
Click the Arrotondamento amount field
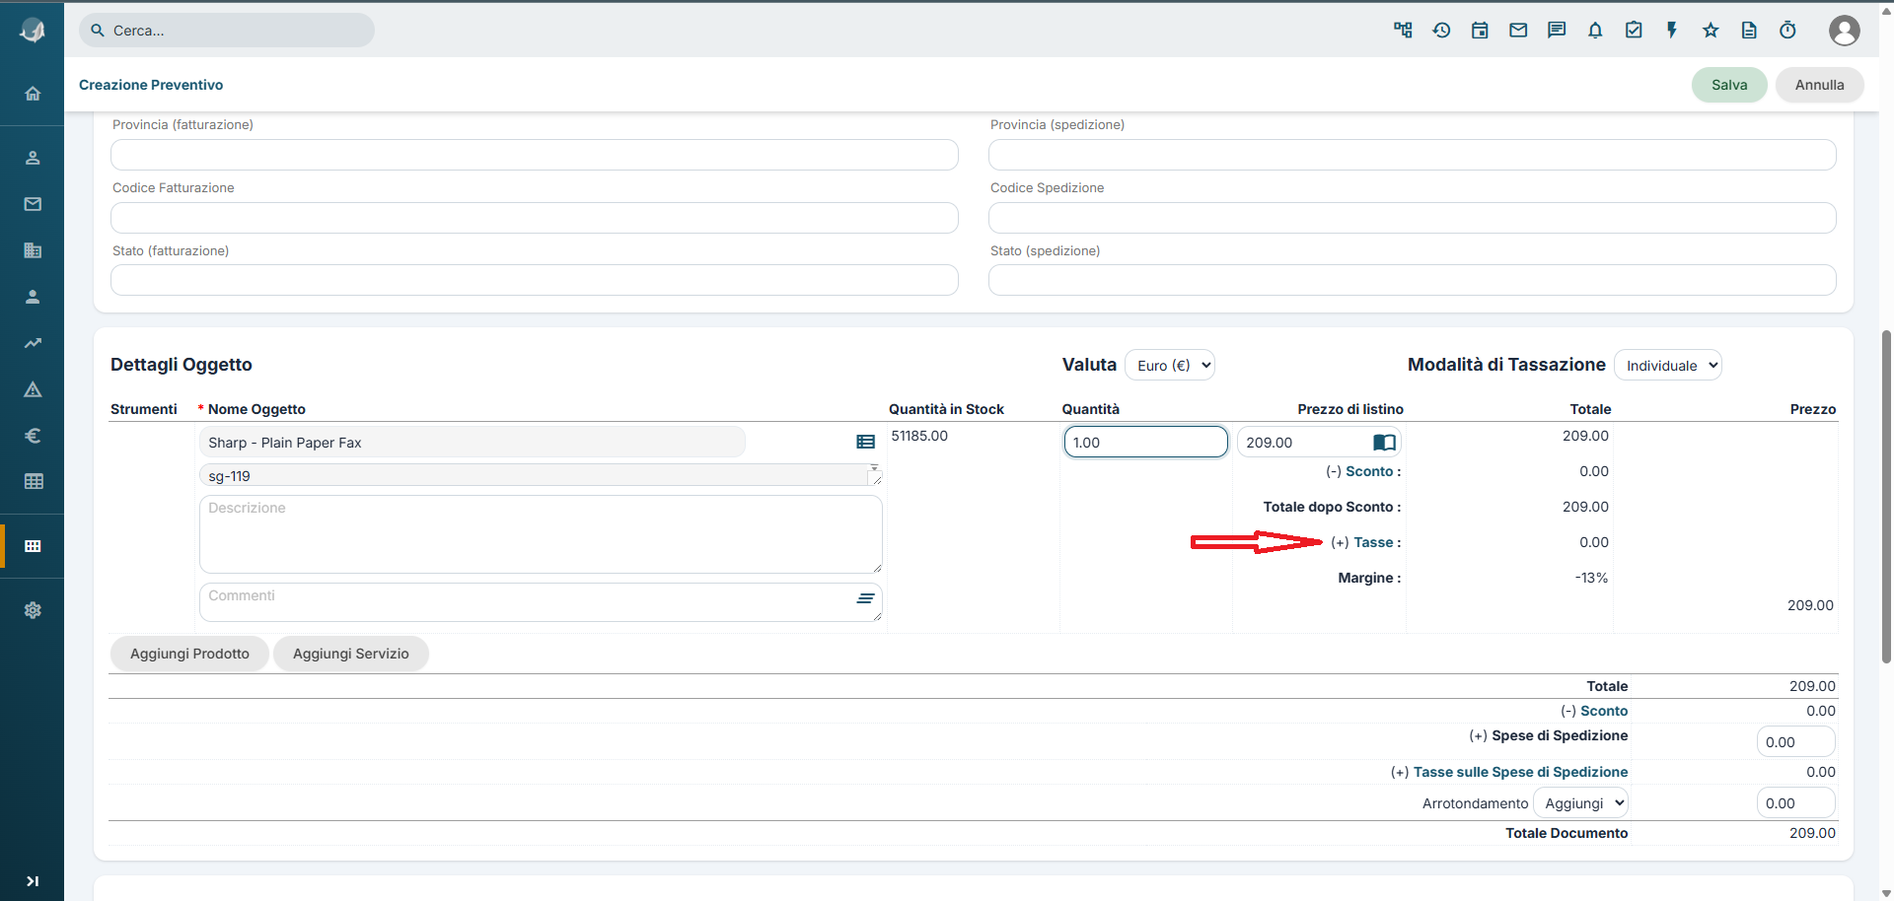[1795, 803]
